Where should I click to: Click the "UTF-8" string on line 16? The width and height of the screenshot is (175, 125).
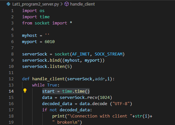coord(121,104)
